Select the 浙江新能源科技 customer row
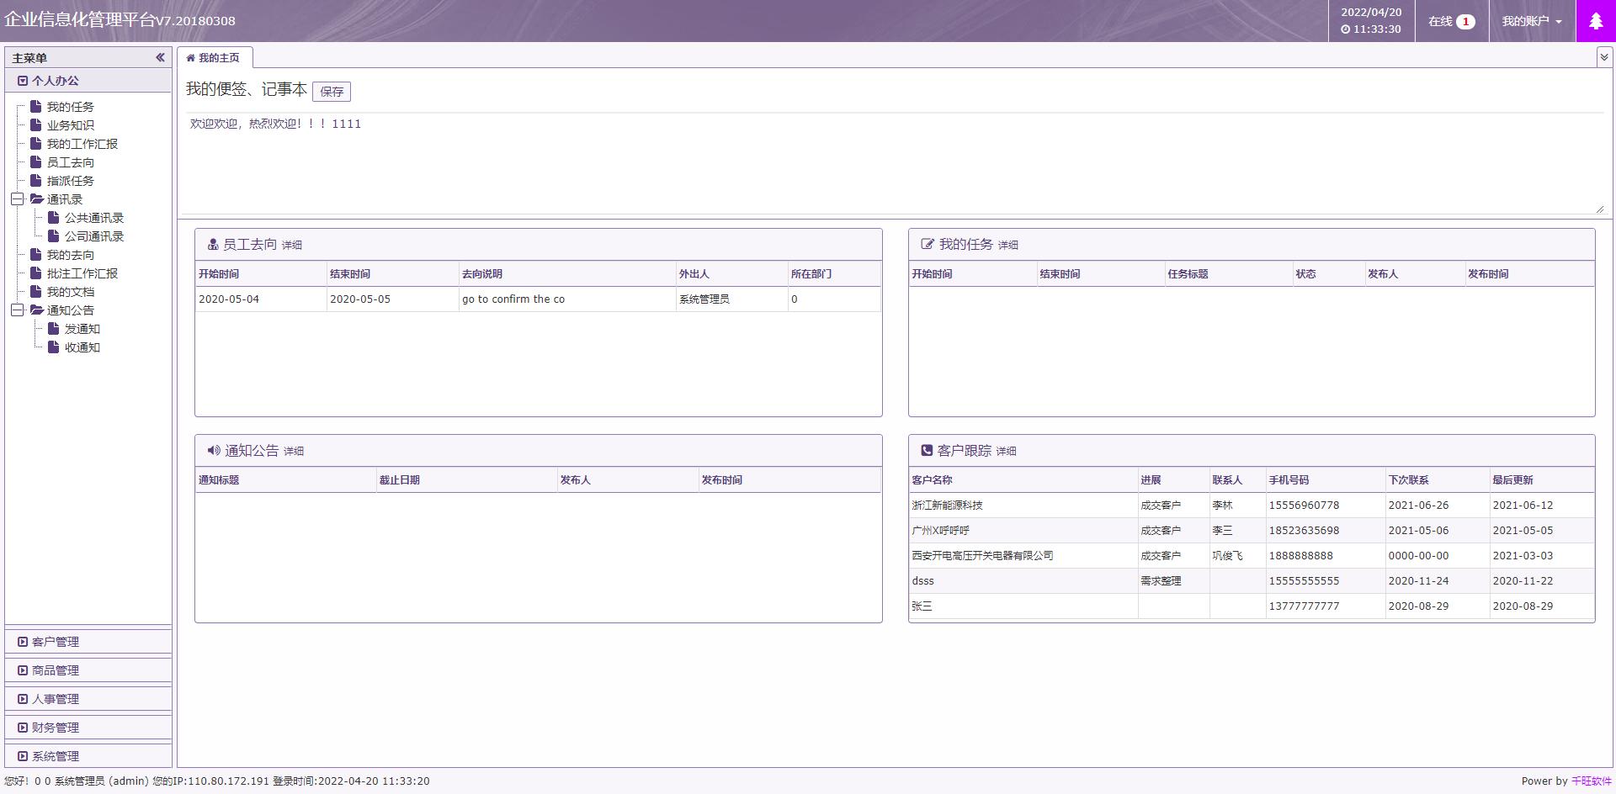 pos(1252,506)
